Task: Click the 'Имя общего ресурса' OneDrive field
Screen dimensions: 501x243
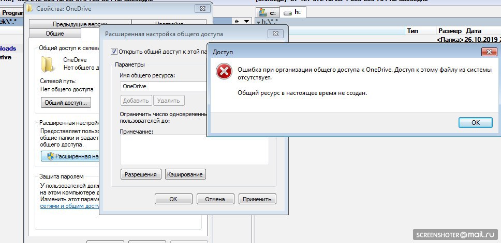Action: tap(164, 86)
